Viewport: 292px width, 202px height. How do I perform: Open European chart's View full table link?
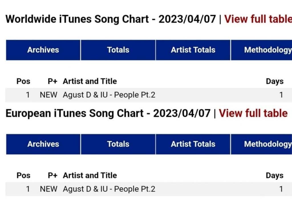point(253,113)
